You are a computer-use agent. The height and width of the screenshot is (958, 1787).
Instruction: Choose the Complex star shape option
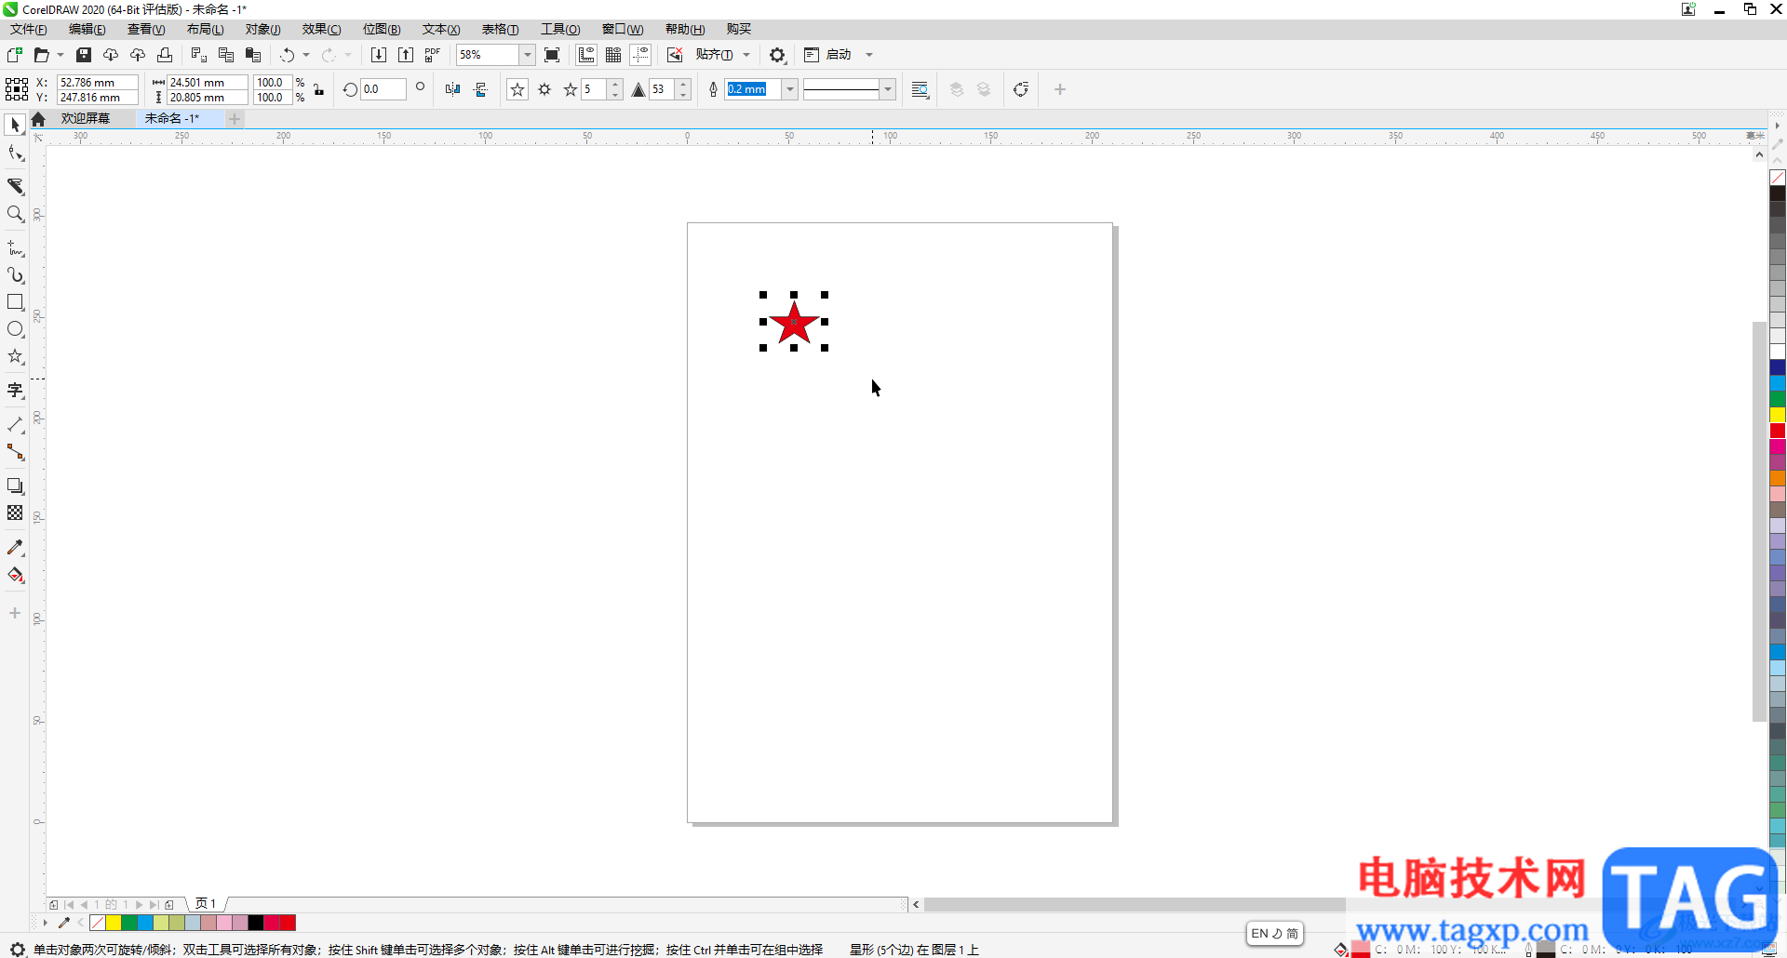point(544,89)
